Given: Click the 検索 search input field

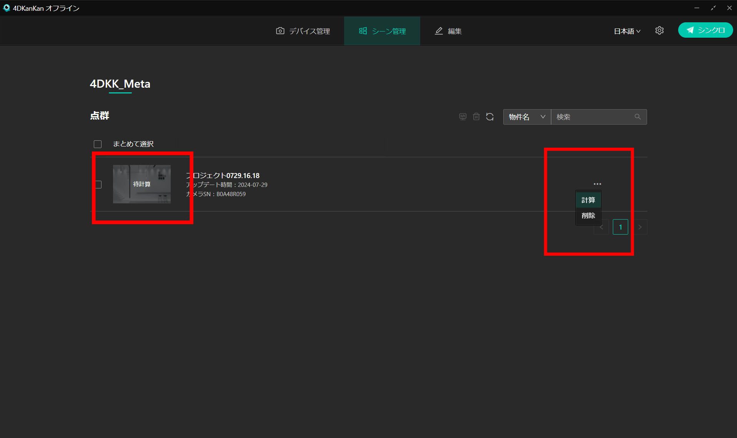Looking at the screenshot, I should (x=592, y=117).
